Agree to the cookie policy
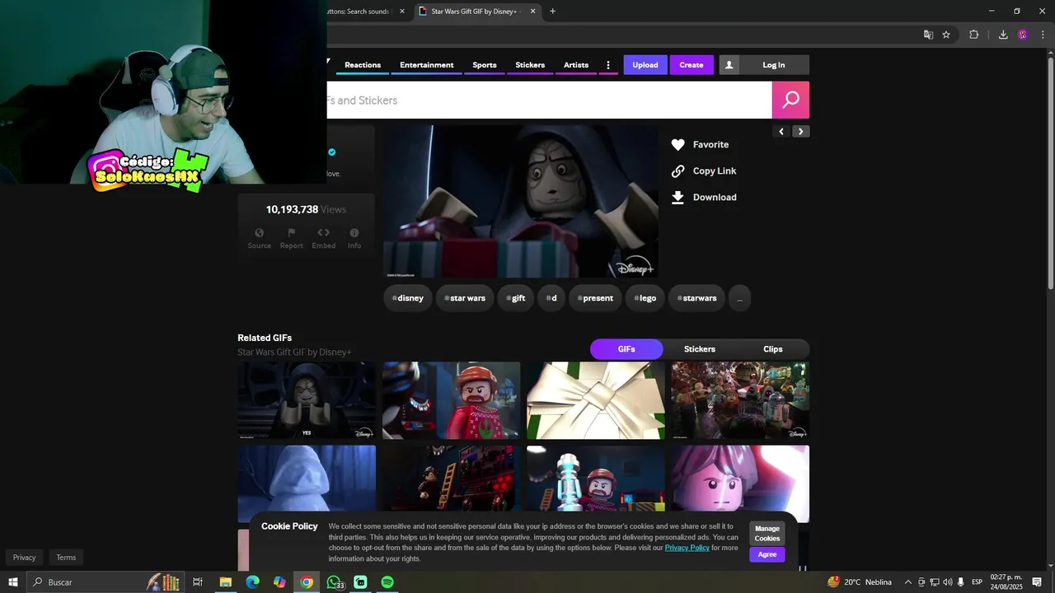Screen dimensions: 1055x593 coord(767,554)
